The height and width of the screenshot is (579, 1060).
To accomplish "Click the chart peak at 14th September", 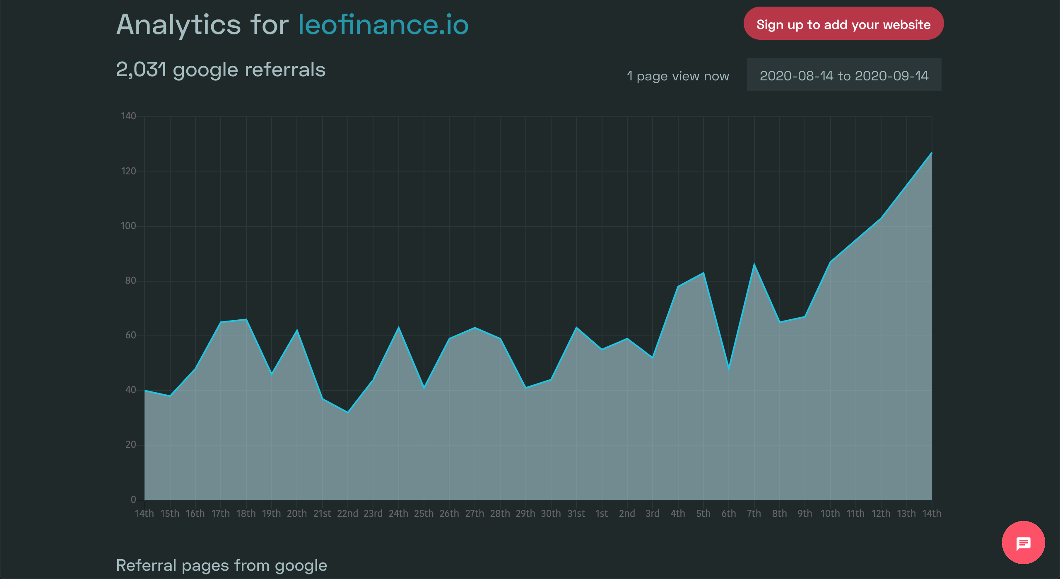I will coord(932,153).
